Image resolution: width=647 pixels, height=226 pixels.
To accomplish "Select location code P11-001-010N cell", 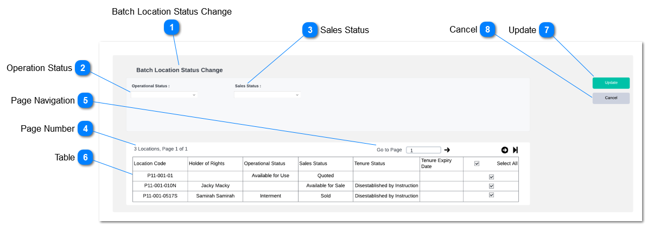I will click(160, 186).
